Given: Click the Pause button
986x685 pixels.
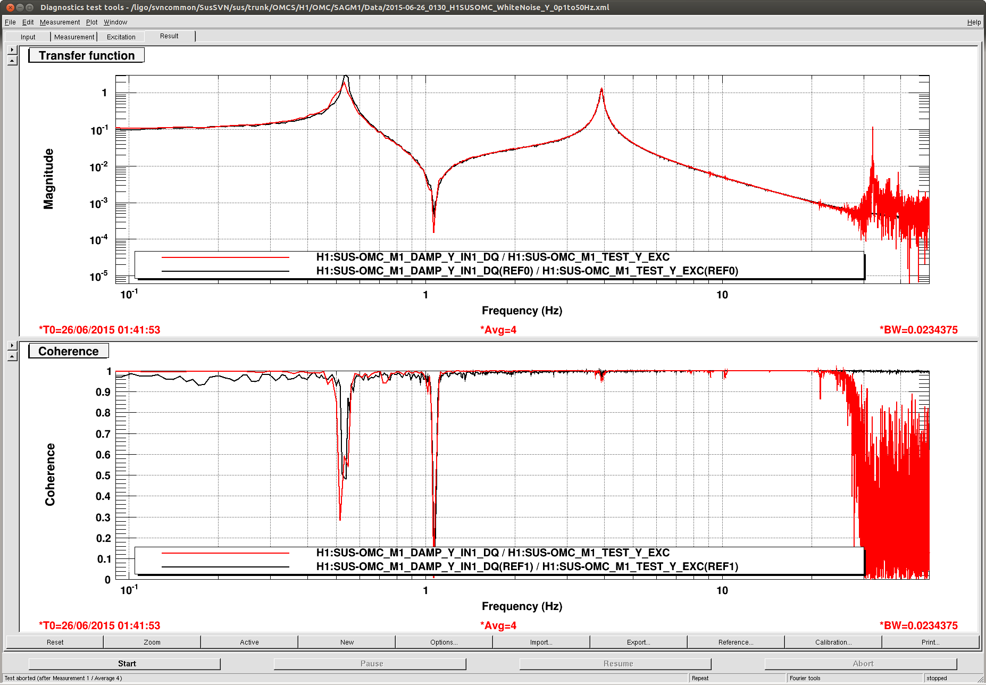Looking at the screenshot, I should [370, 663].
